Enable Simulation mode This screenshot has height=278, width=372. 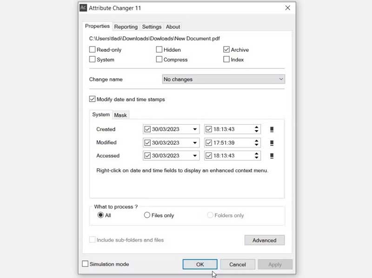(85, 264)
